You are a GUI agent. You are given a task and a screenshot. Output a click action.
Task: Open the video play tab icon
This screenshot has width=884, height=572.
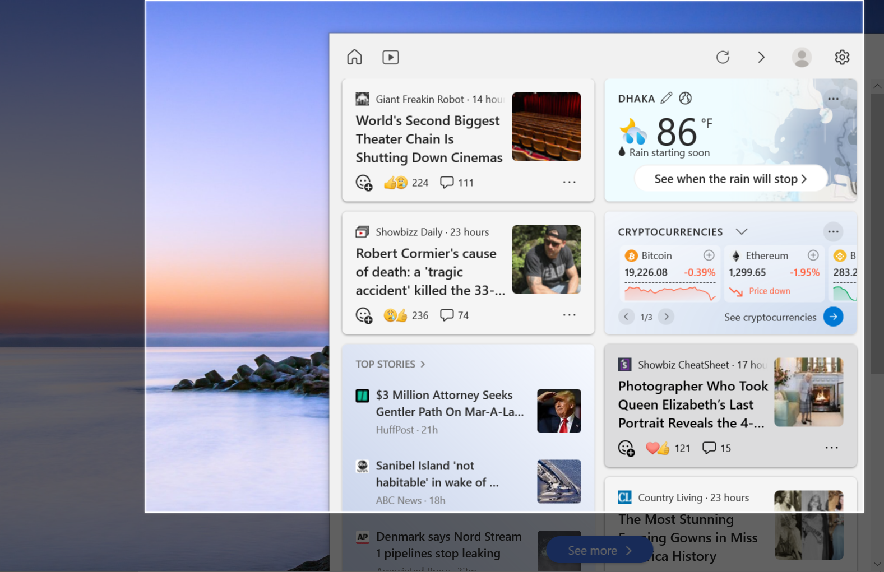click(x=391, y=57)
